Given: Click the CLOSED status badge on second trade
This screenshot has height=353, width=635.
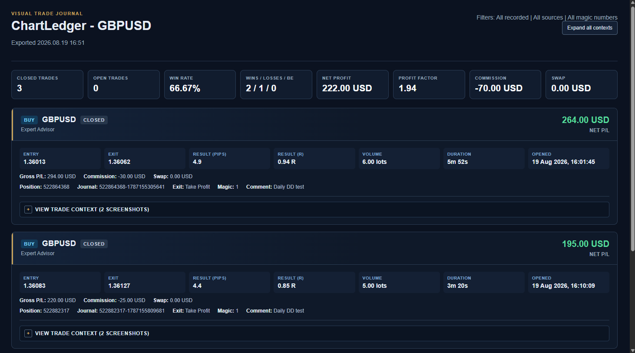Looking at the screenshot, I should [94, 244].
